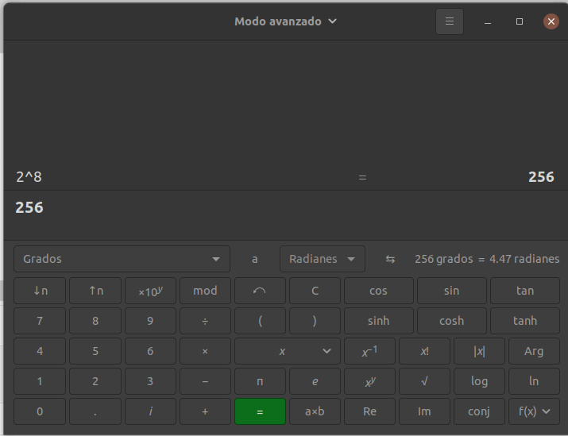Open the Modo avanzado mode dropdown
This screenshot has width=568, height=436.
coord(285,21)
